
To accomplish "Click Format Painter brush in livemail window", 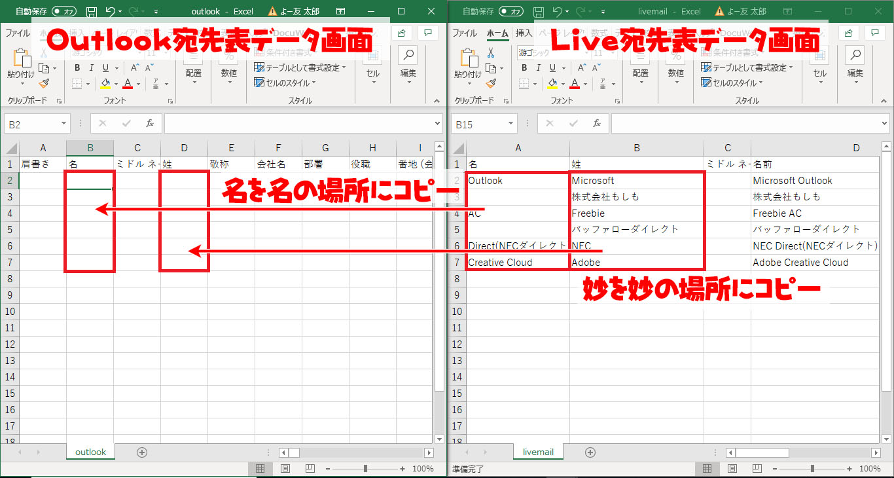I will click(x=491, y=83).
